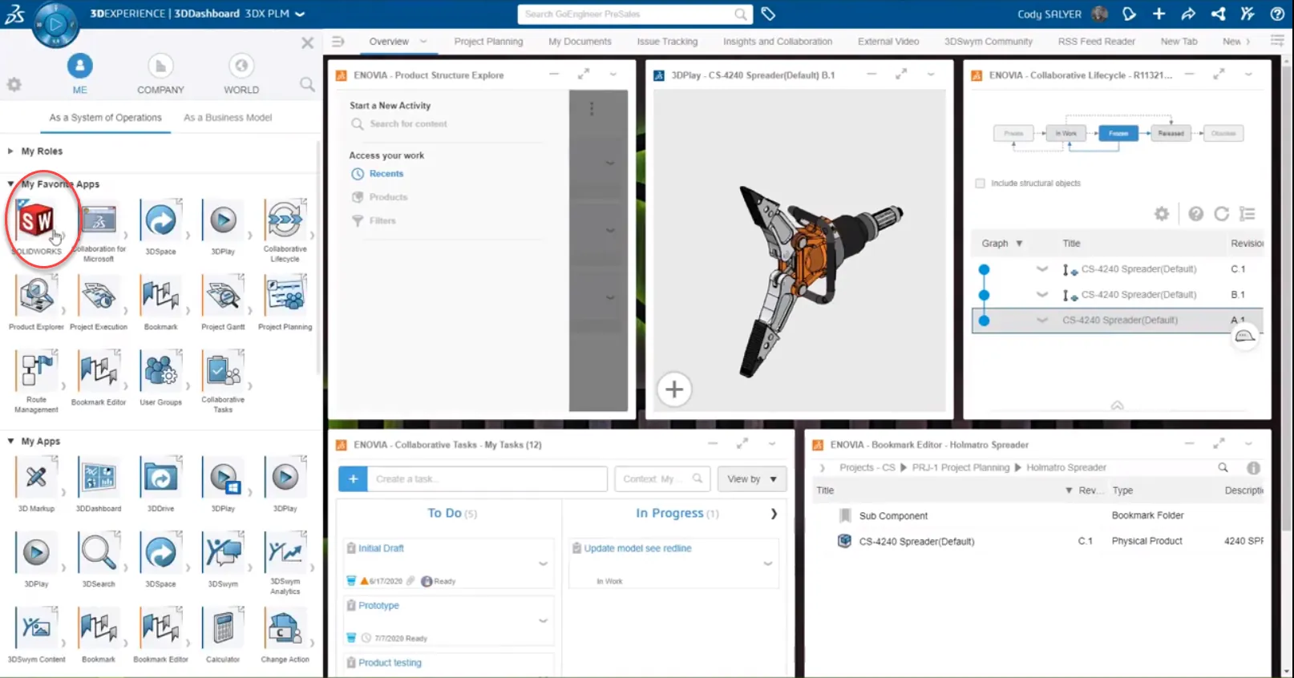Image resolution: width=1294 pixels, height=678 pixels.
Task: Open 3DSwym Analytics app
Action: 285,553
